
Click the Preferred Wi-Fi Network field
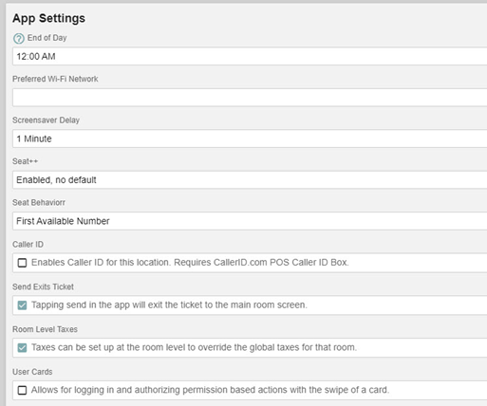click(250, 98)
